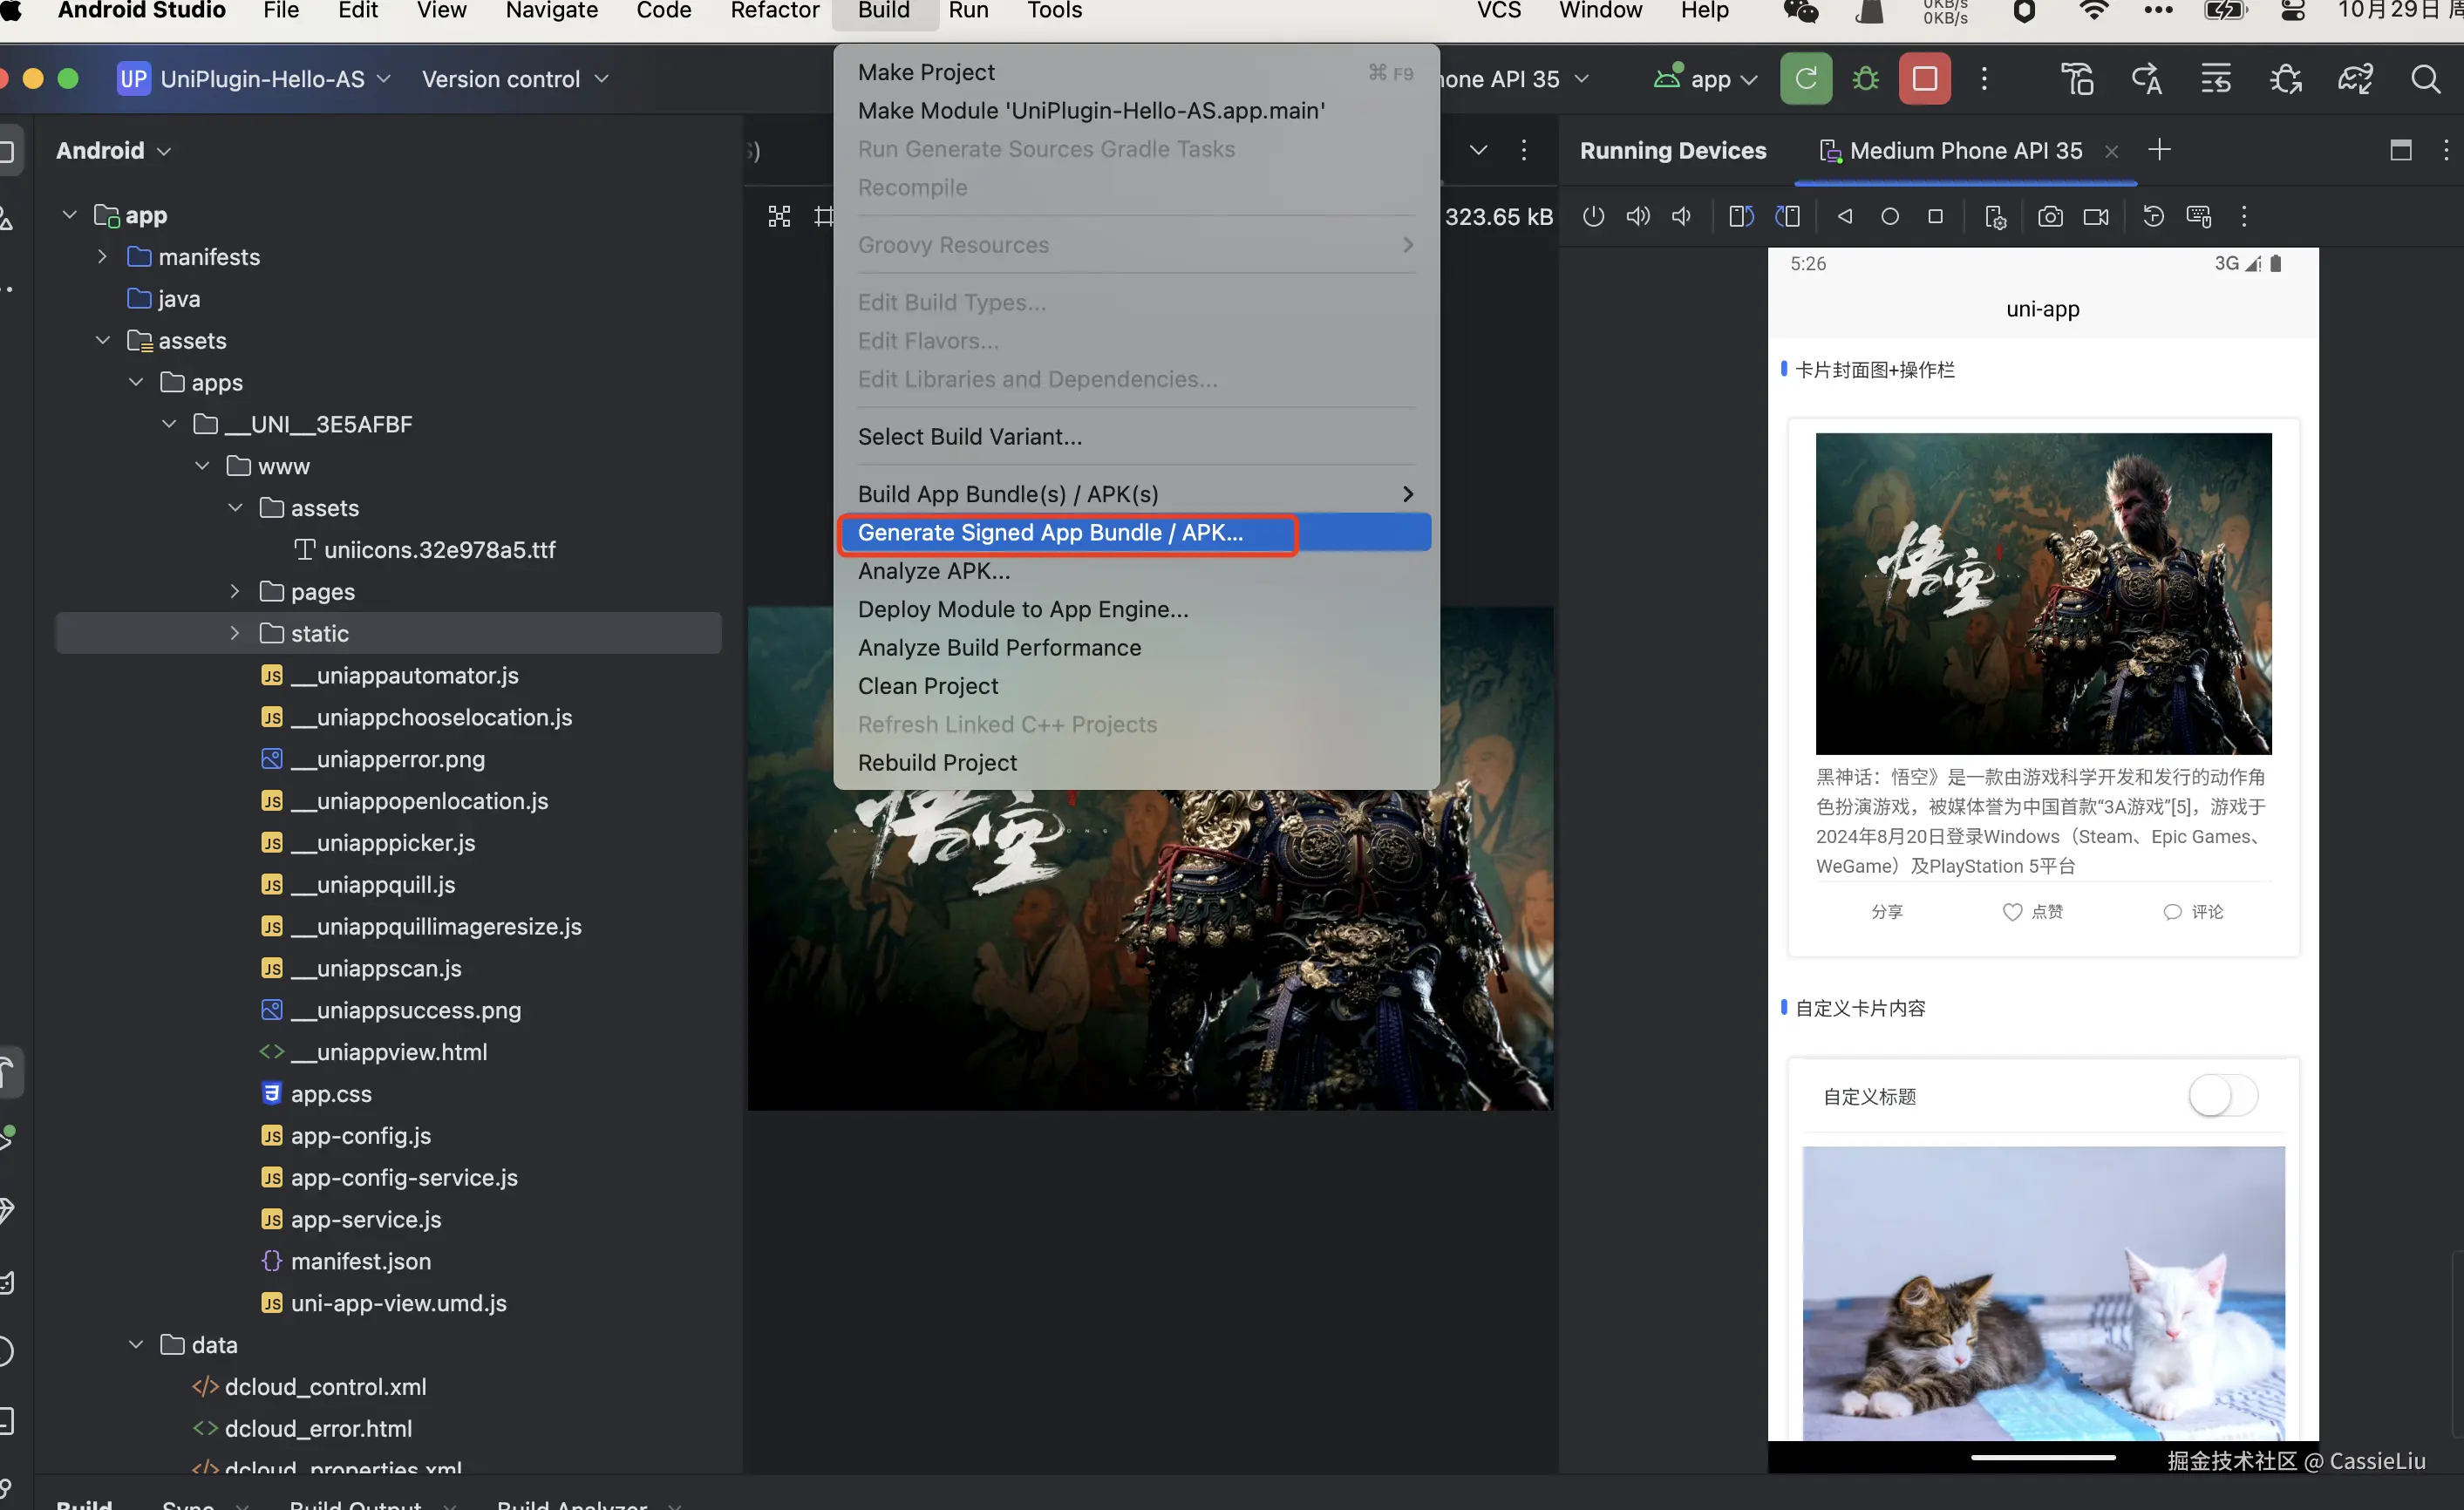Take emulator screenshot with camera icon
The width and height of the screenshot is (2464, 1510).
coord(2049,217)
